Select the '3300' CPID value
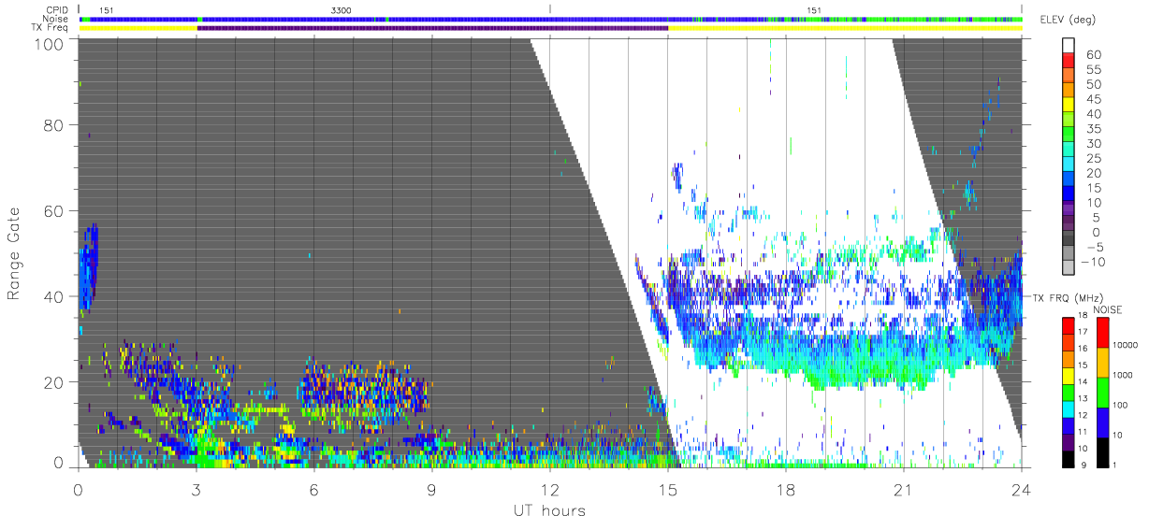The width and height of the screenshot is (1149, 530). point(342,10)
